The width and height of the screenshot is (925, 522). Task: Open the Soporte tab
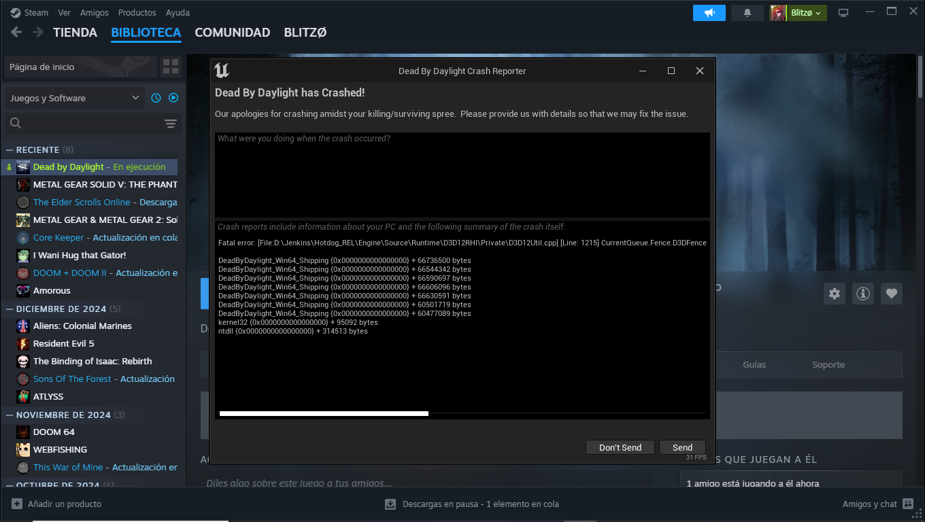[x=828, y=364]
